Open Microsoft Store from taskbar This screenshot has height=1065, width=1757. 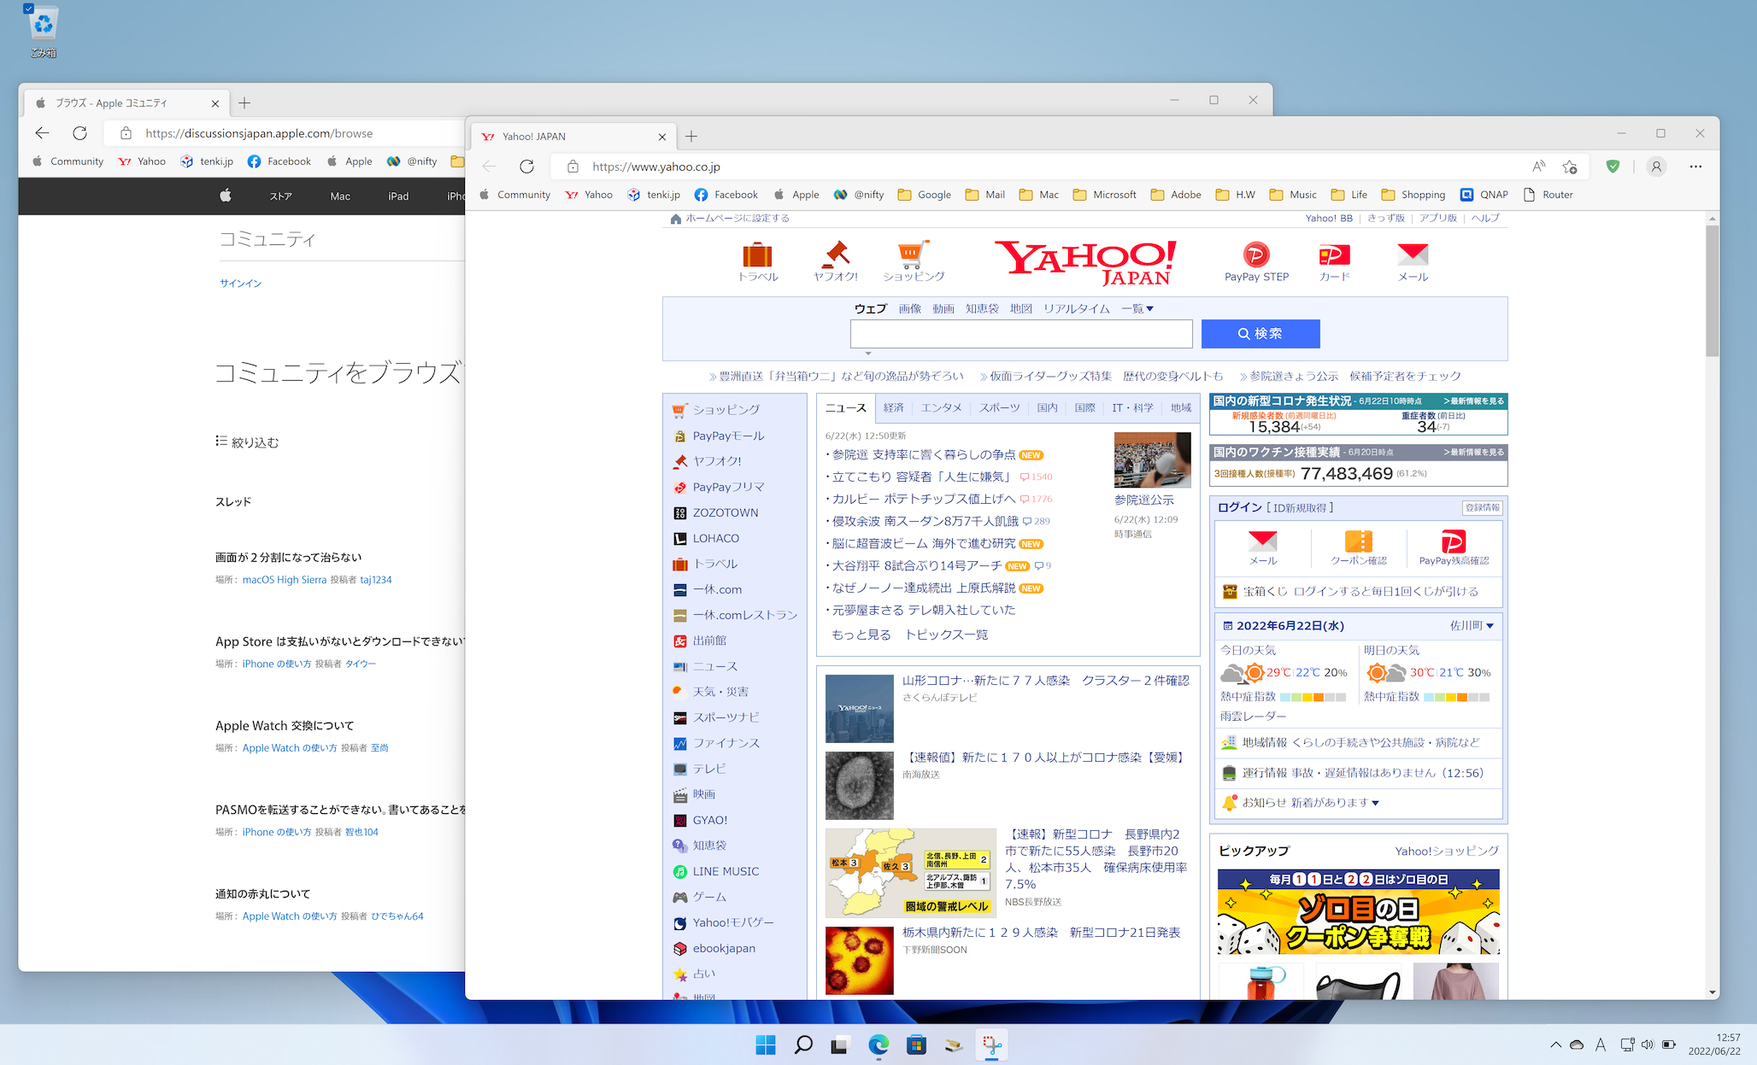[x=916, y=1045]
